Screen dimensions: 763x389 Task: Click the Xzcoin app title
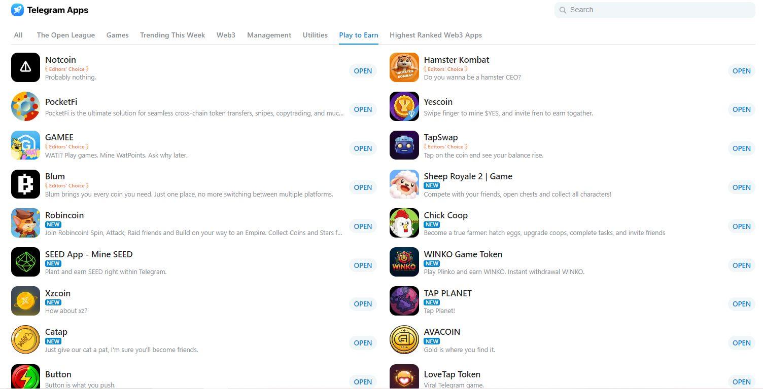tap(58, 293)
